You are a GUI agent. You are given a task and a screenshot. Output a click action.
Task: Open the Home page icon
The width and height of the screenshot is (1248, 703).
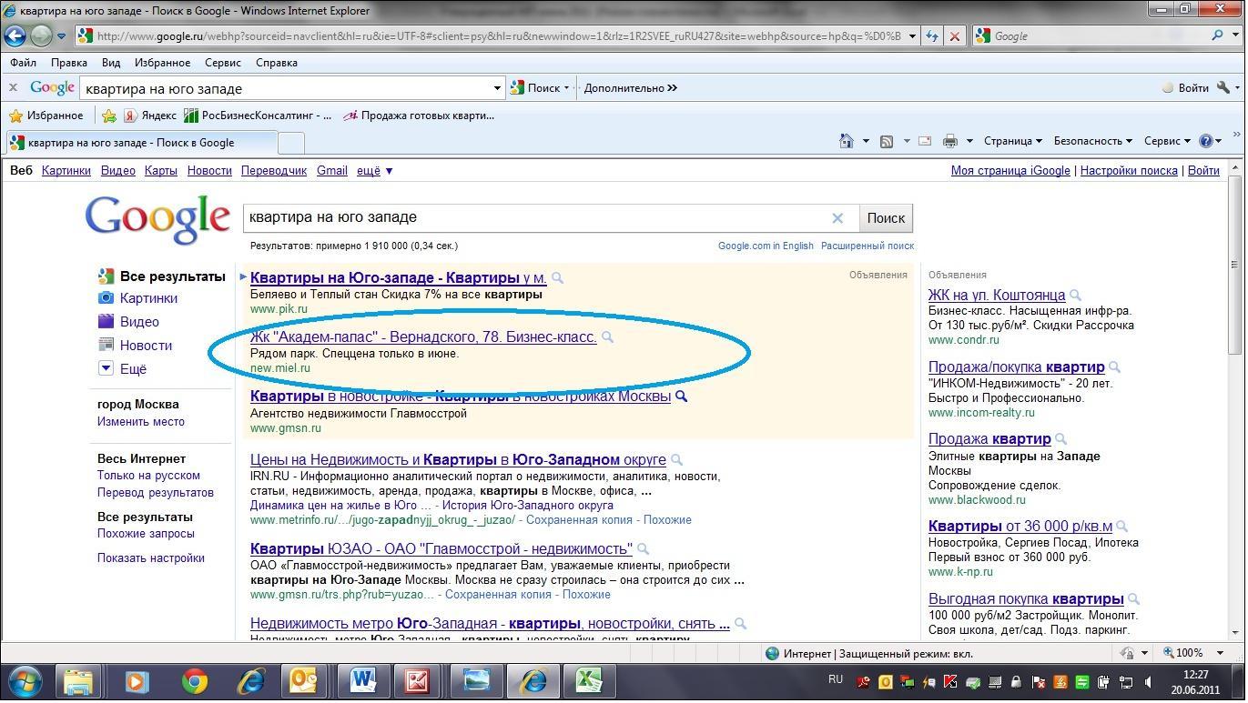[847, 141]
